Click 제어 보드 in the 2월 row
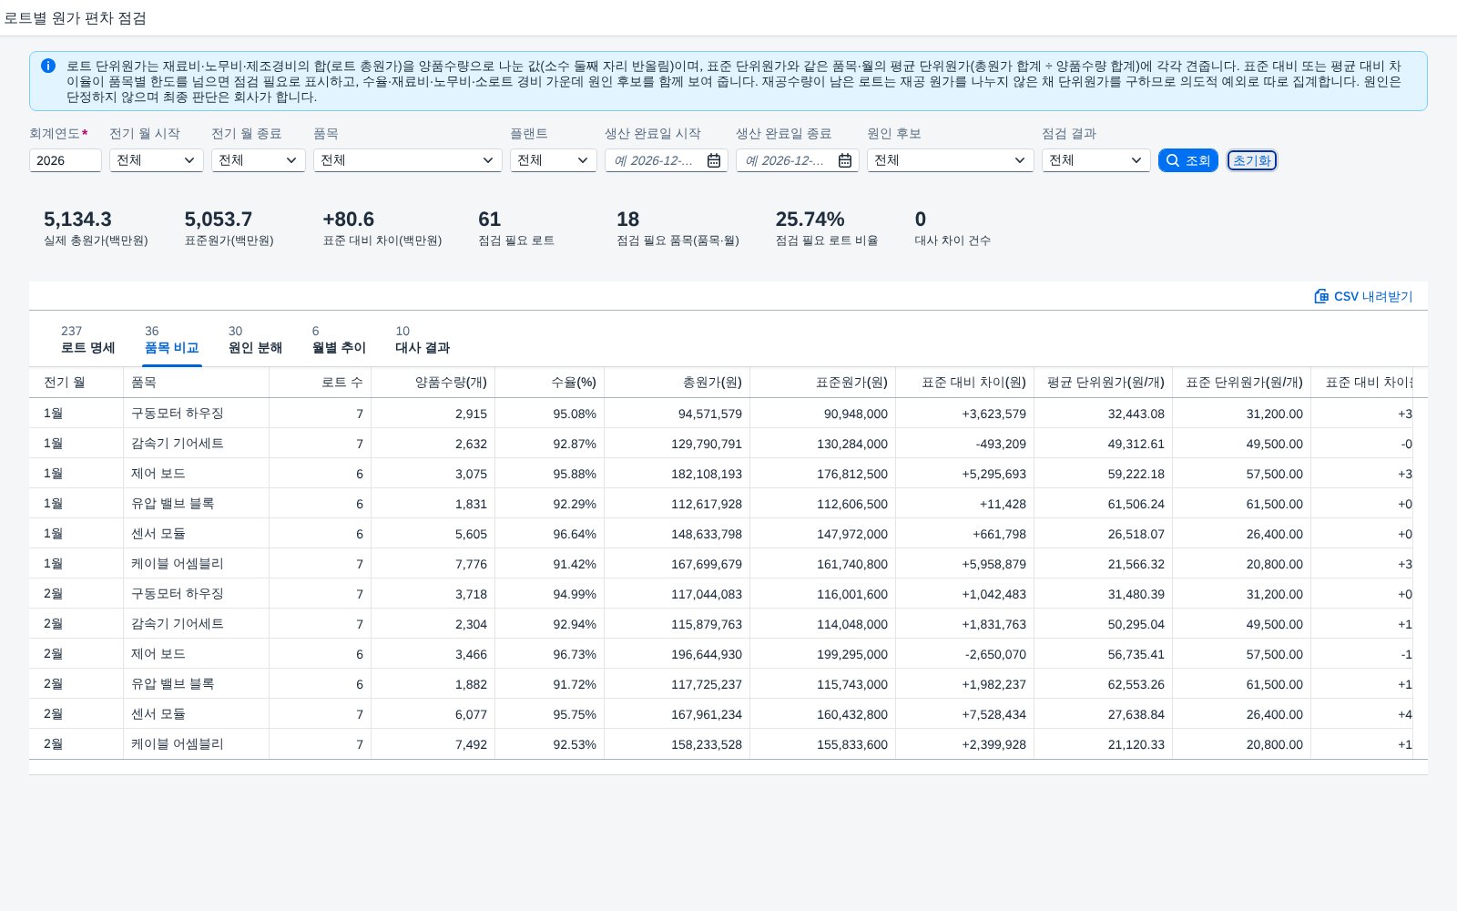1457x911 pixels. click(x=158, y=654)
